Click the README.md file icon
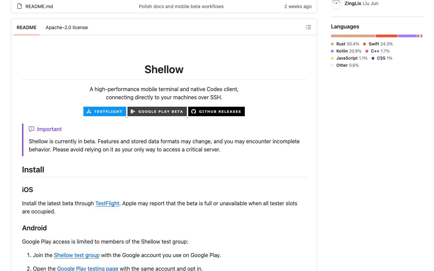434x271 pixels. pos(20,6)
